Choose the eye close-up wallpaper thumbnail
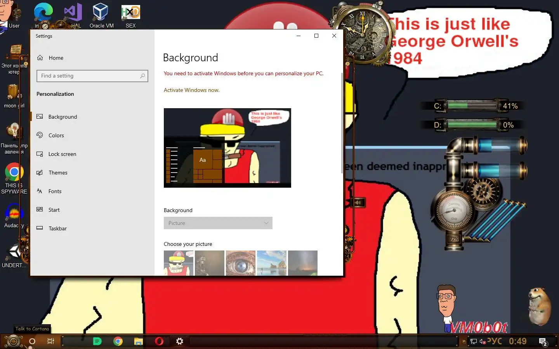The height and width of the screenshot is (349, 559). point(241,263)
